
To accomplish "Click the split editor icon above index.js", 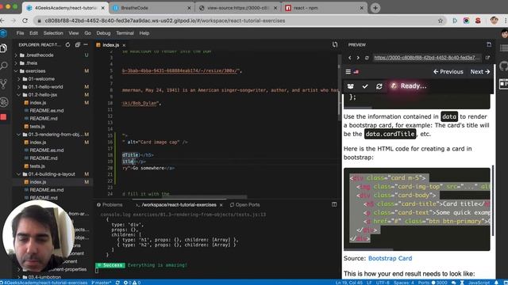I will [x=335, y=44].
